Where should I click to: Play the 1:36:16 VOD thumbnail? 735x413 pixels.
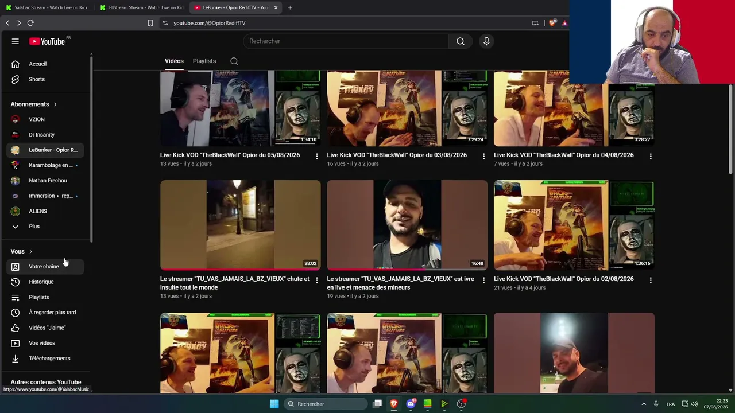pyautogui.click(x=574, y=225)
